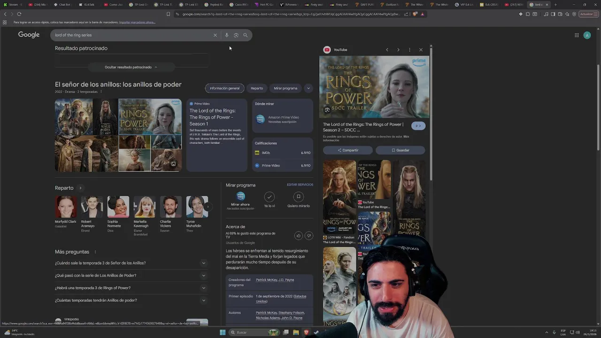Select the Reparto tab chip

click(x=257, y=88)
